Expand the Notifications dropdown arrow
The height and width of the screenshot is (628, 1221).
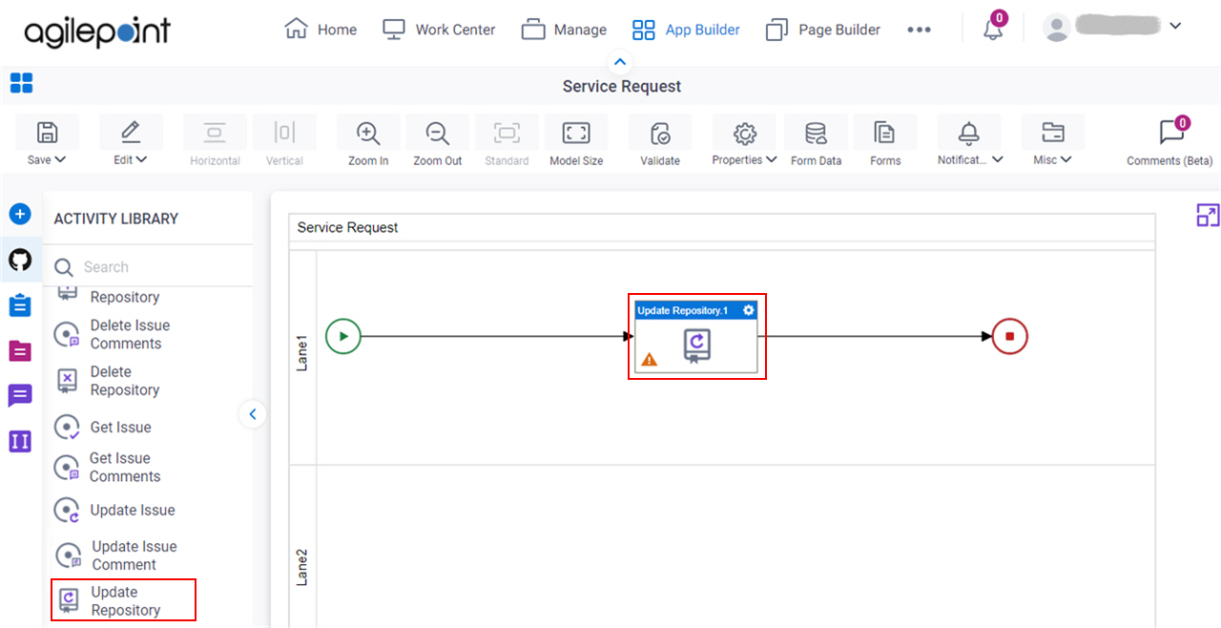pyautogui.click(x=998, y=160)
